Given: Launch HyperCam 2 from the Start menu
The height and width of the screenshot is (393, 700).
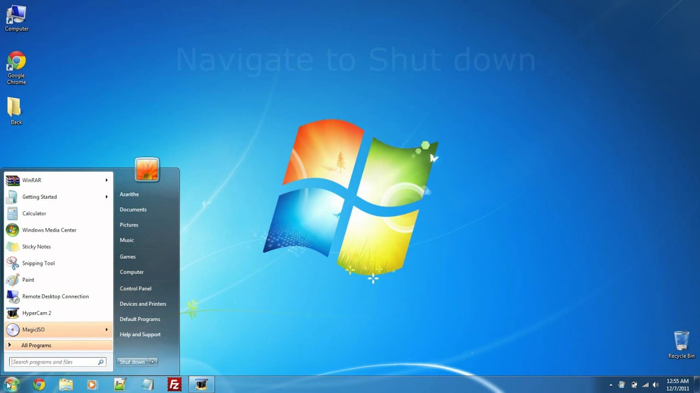Looking at the screenshot, I should pos(59,313).
